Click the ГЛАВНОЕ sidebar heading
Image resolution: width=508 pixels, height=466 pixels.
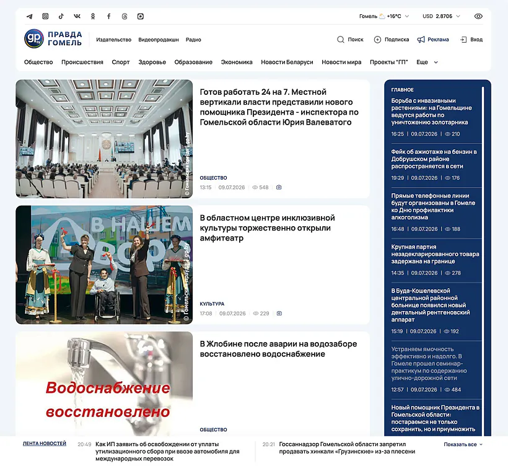[x=403, y=90]
